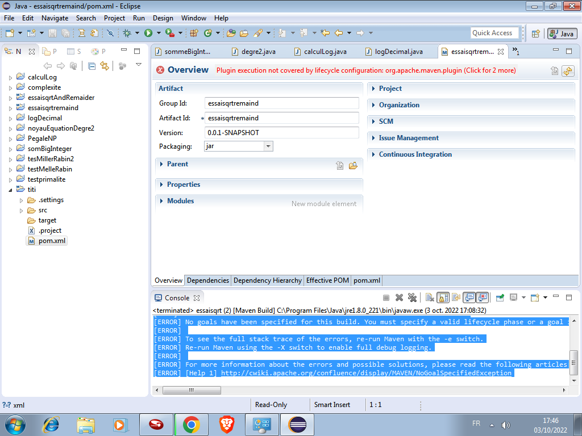Click the red error icon beside Overview
The height and width of the screenshot is (436, 582).
[160, 70]
